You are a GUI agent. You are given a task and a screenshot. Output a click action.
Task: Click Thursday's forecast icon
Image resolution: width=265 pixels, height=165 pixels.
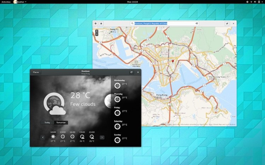(117, 99)
